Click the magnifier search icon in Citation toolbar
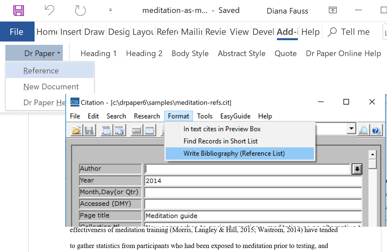Screen dimensions: 387x252 coord(363,130)
